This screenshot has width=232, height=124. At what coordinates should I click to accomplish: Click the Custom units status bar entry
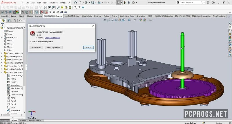pos(219,123)
